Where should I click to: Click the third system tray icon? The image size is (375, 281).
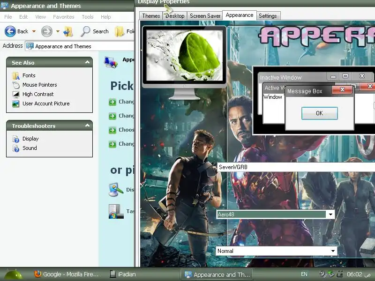point(339,274)
